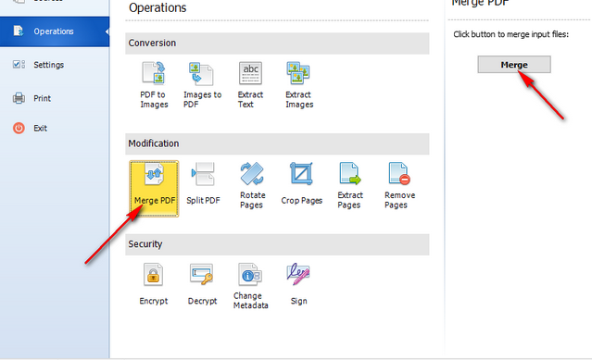The height and width of the screenshot is (360, 592).
Task: Select the Images to PDF operation
Action: (202, 85)
